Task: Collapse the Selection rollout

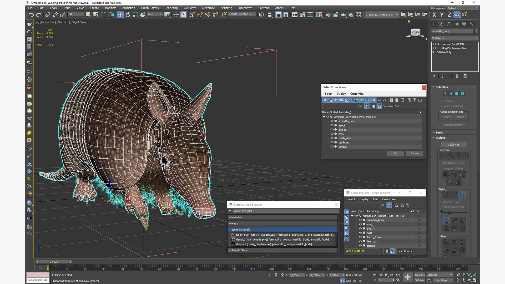Action: click(x=442, y=87)
